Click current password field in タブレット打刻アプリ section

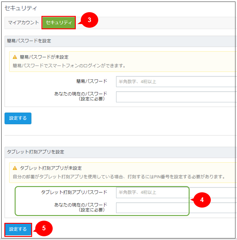coord(176,208)
